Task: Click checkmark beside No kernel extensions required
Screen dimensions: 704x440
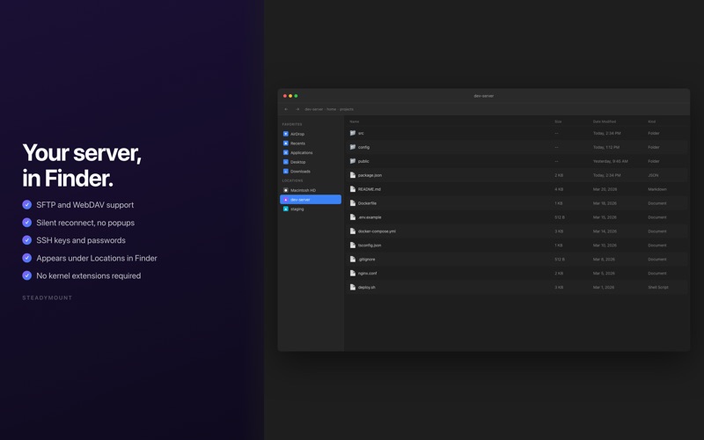Action: (x=27, y=275)
